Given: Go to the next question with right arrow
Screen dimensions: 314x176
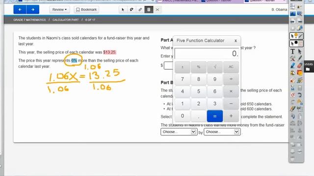Looking at the screenshot, I should click(33, 10).
